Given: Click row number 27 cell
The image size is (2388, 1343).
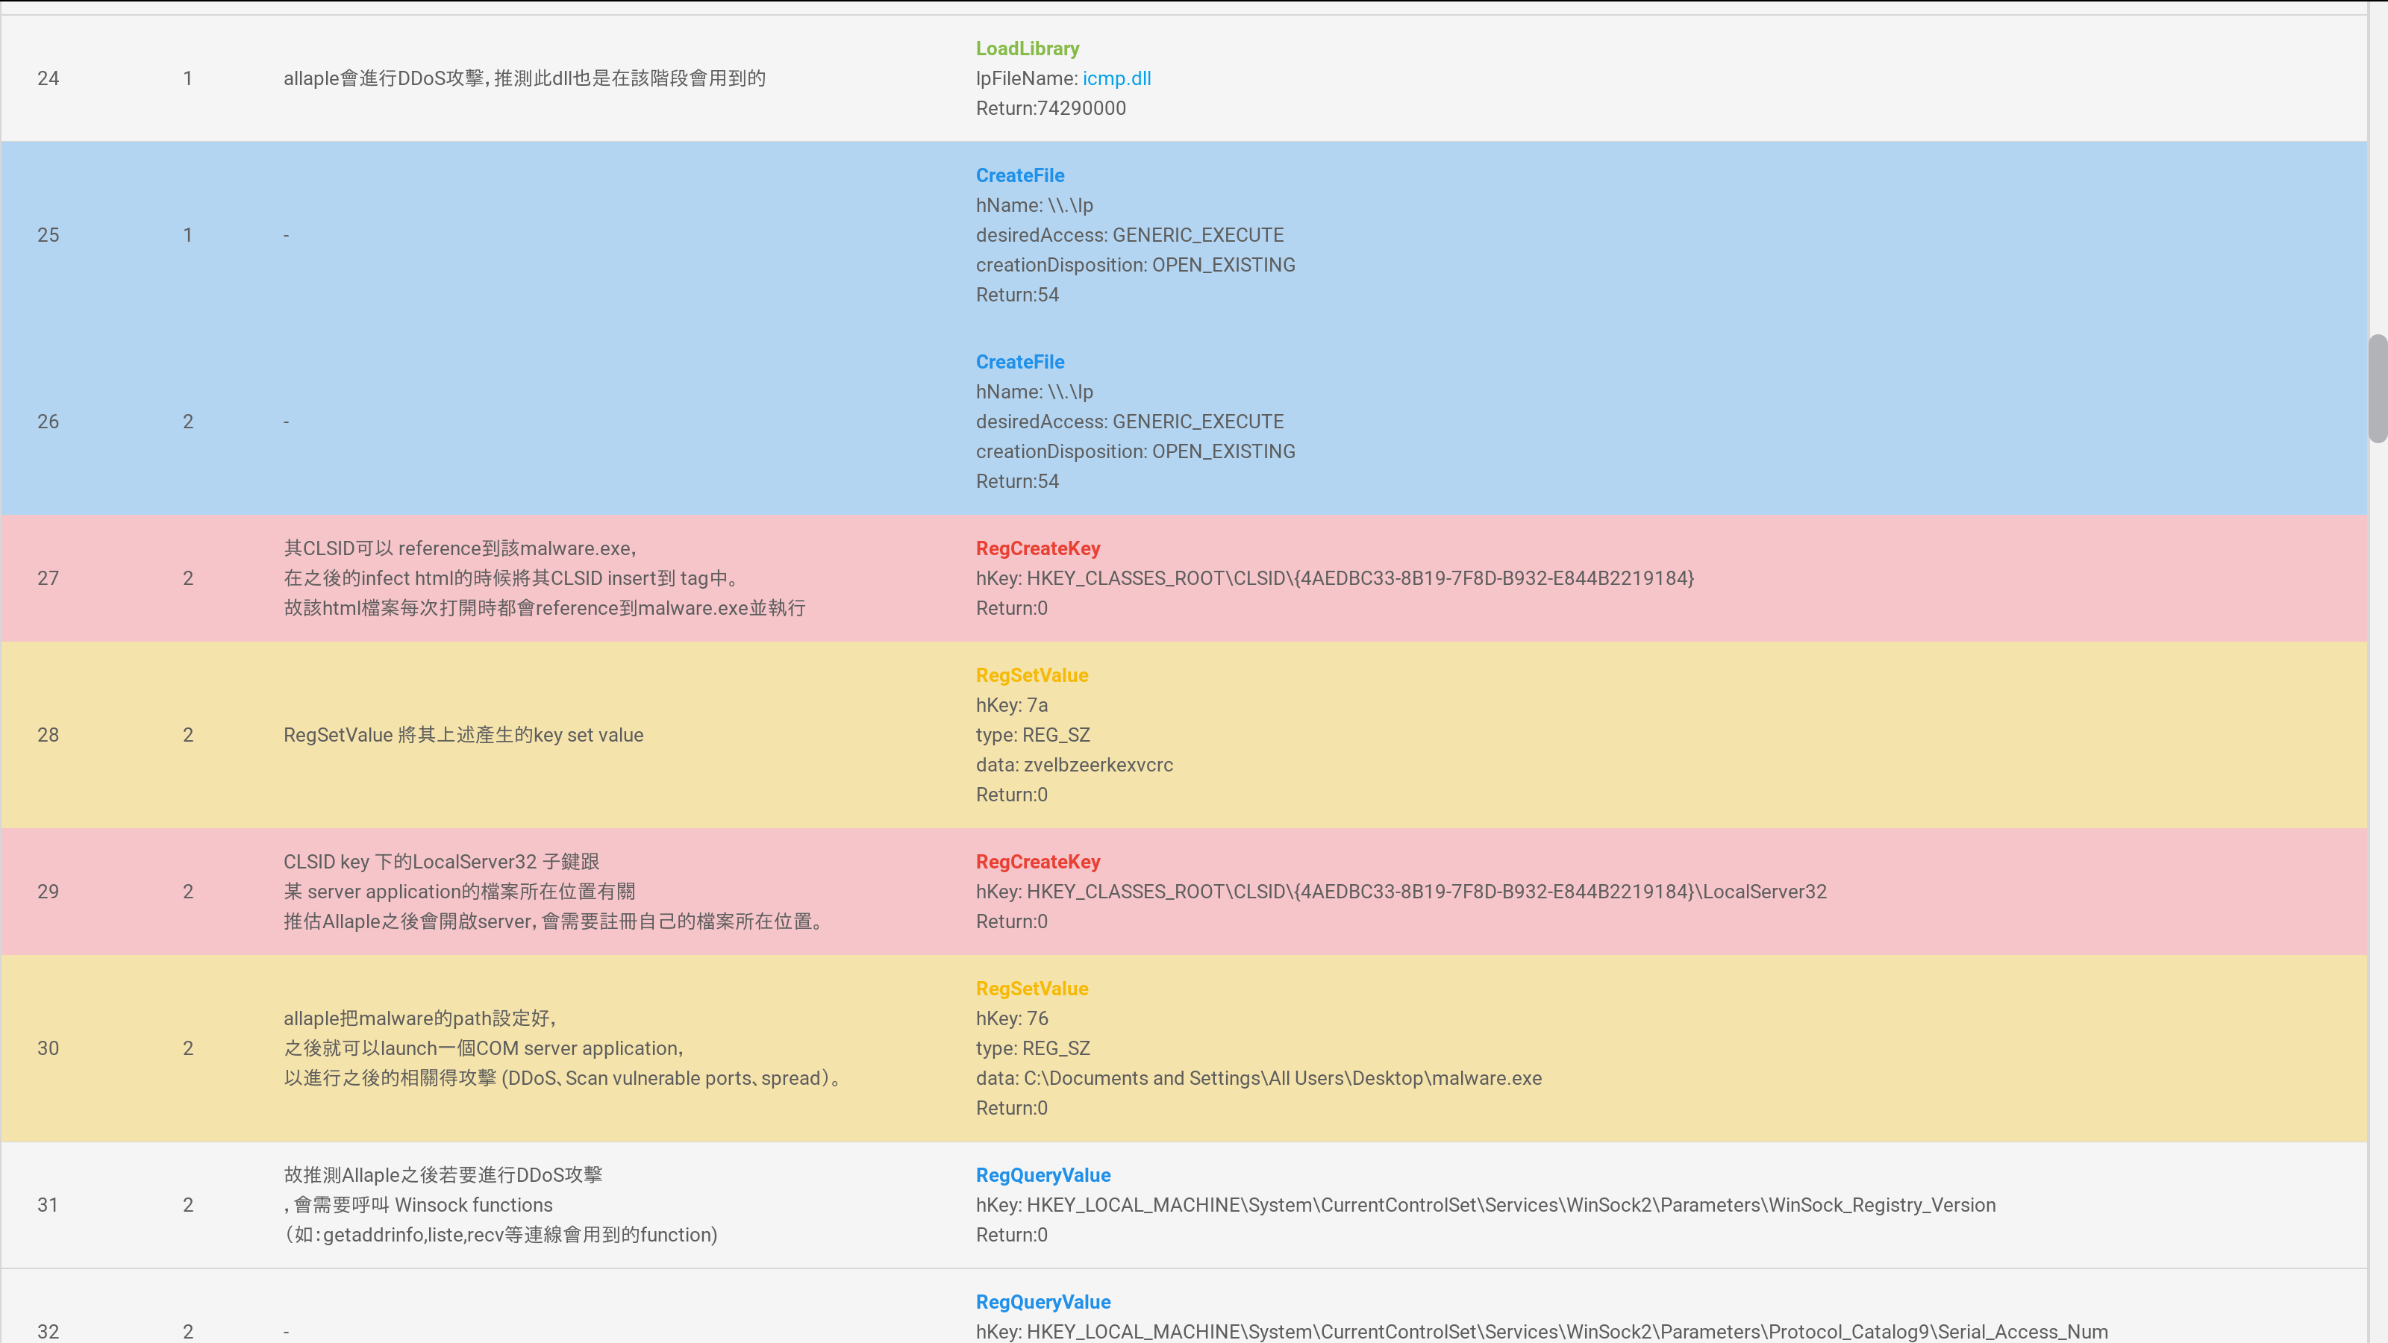Looking at the screenshot, I should (x=49, y=578).
